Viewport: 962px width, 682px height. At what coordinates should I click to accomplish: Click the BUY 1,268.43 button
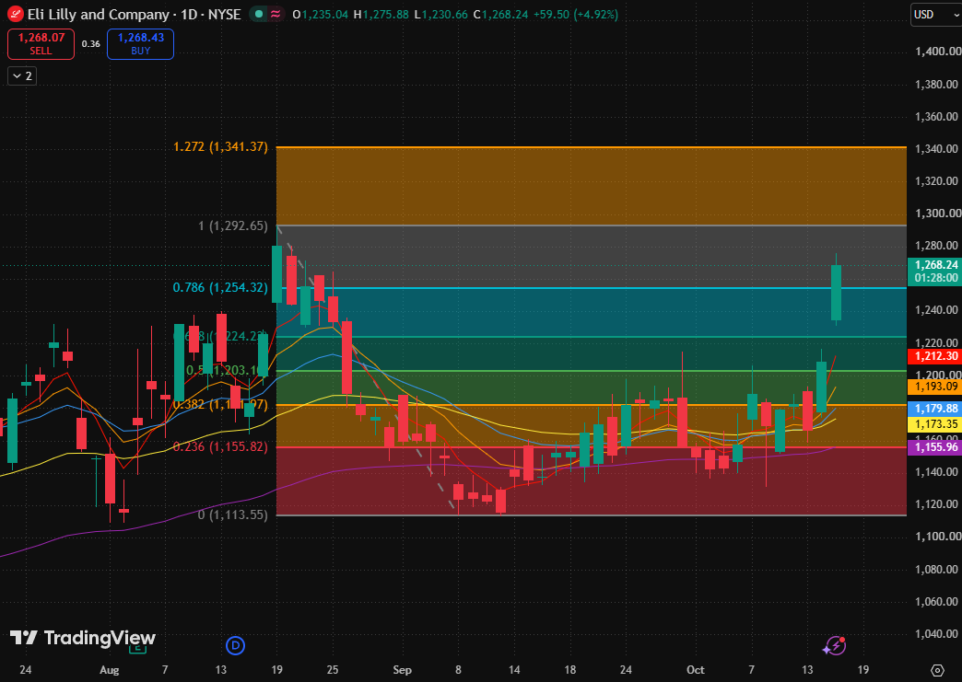(x=140, y=44)
